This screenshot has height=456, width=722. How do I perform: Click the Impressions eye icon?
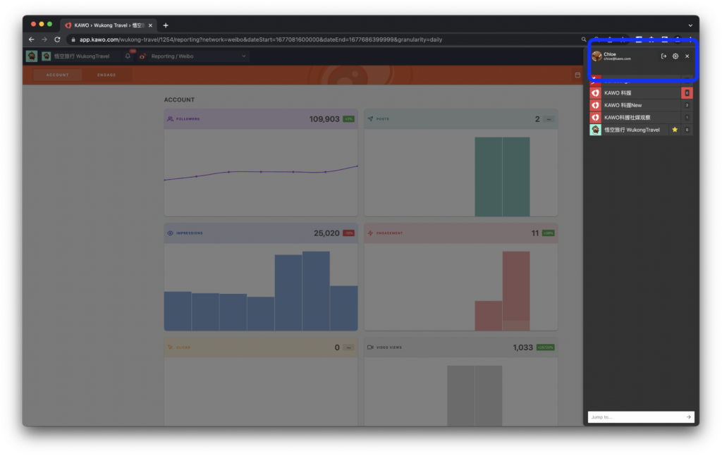point(171,233)
